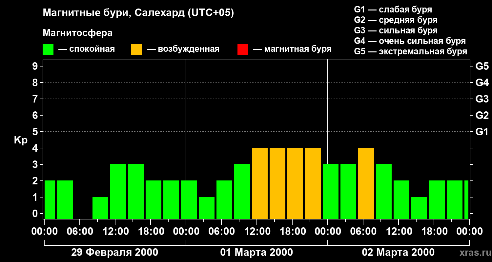492x262 pixels.
Task: Click the '18:00' time label above '01 Марта 2000'
Action: (292, 232)
